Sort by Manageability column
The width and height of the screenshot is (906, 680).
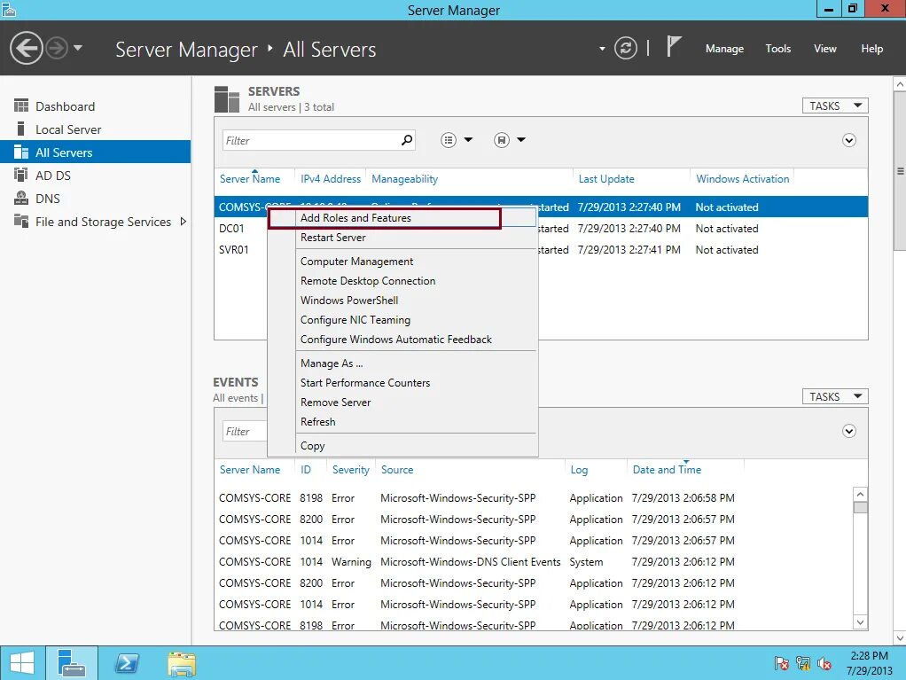coord(404,179)
